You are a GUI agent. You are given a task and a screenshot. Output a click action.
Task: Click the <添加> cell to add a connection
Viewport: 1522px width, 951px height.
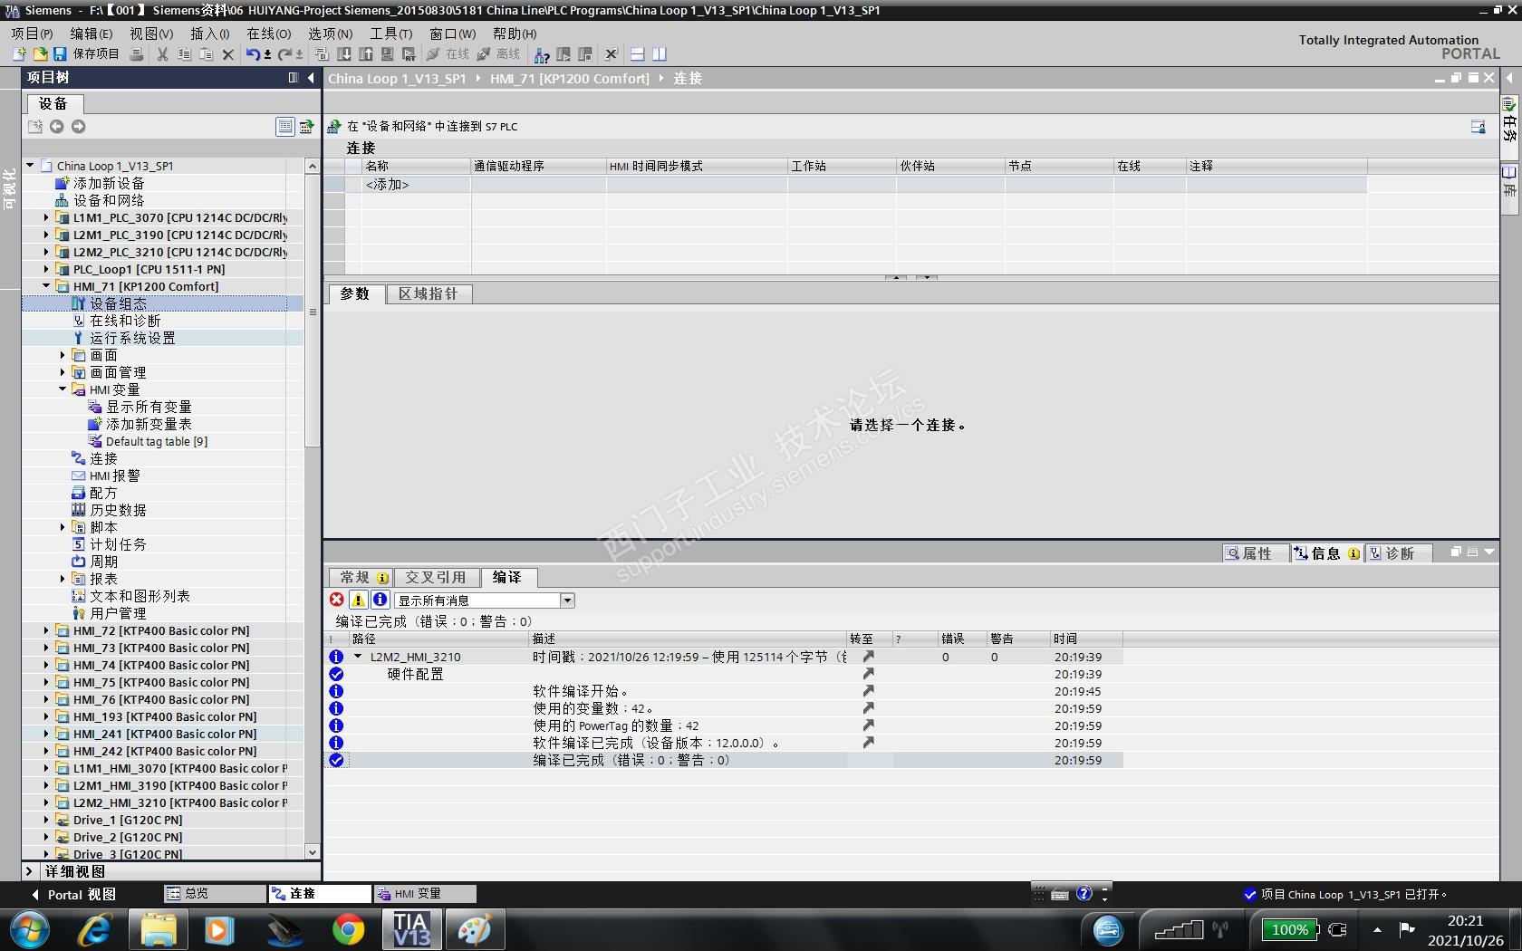pos(416,185)
